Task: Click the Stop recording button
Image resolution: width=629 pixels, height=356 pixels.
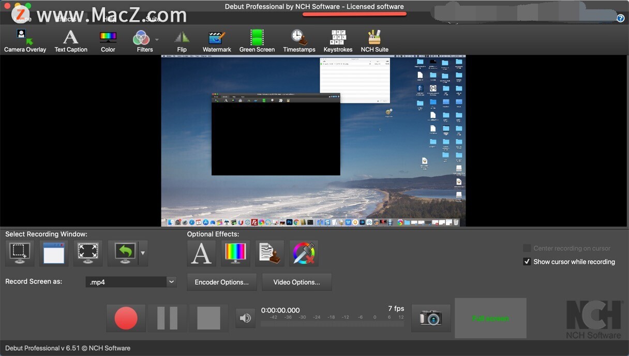Action: (208, 318)
